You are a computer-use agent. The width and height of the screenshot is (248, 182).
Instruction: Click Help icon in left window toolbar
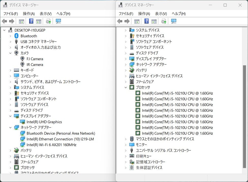31,21
